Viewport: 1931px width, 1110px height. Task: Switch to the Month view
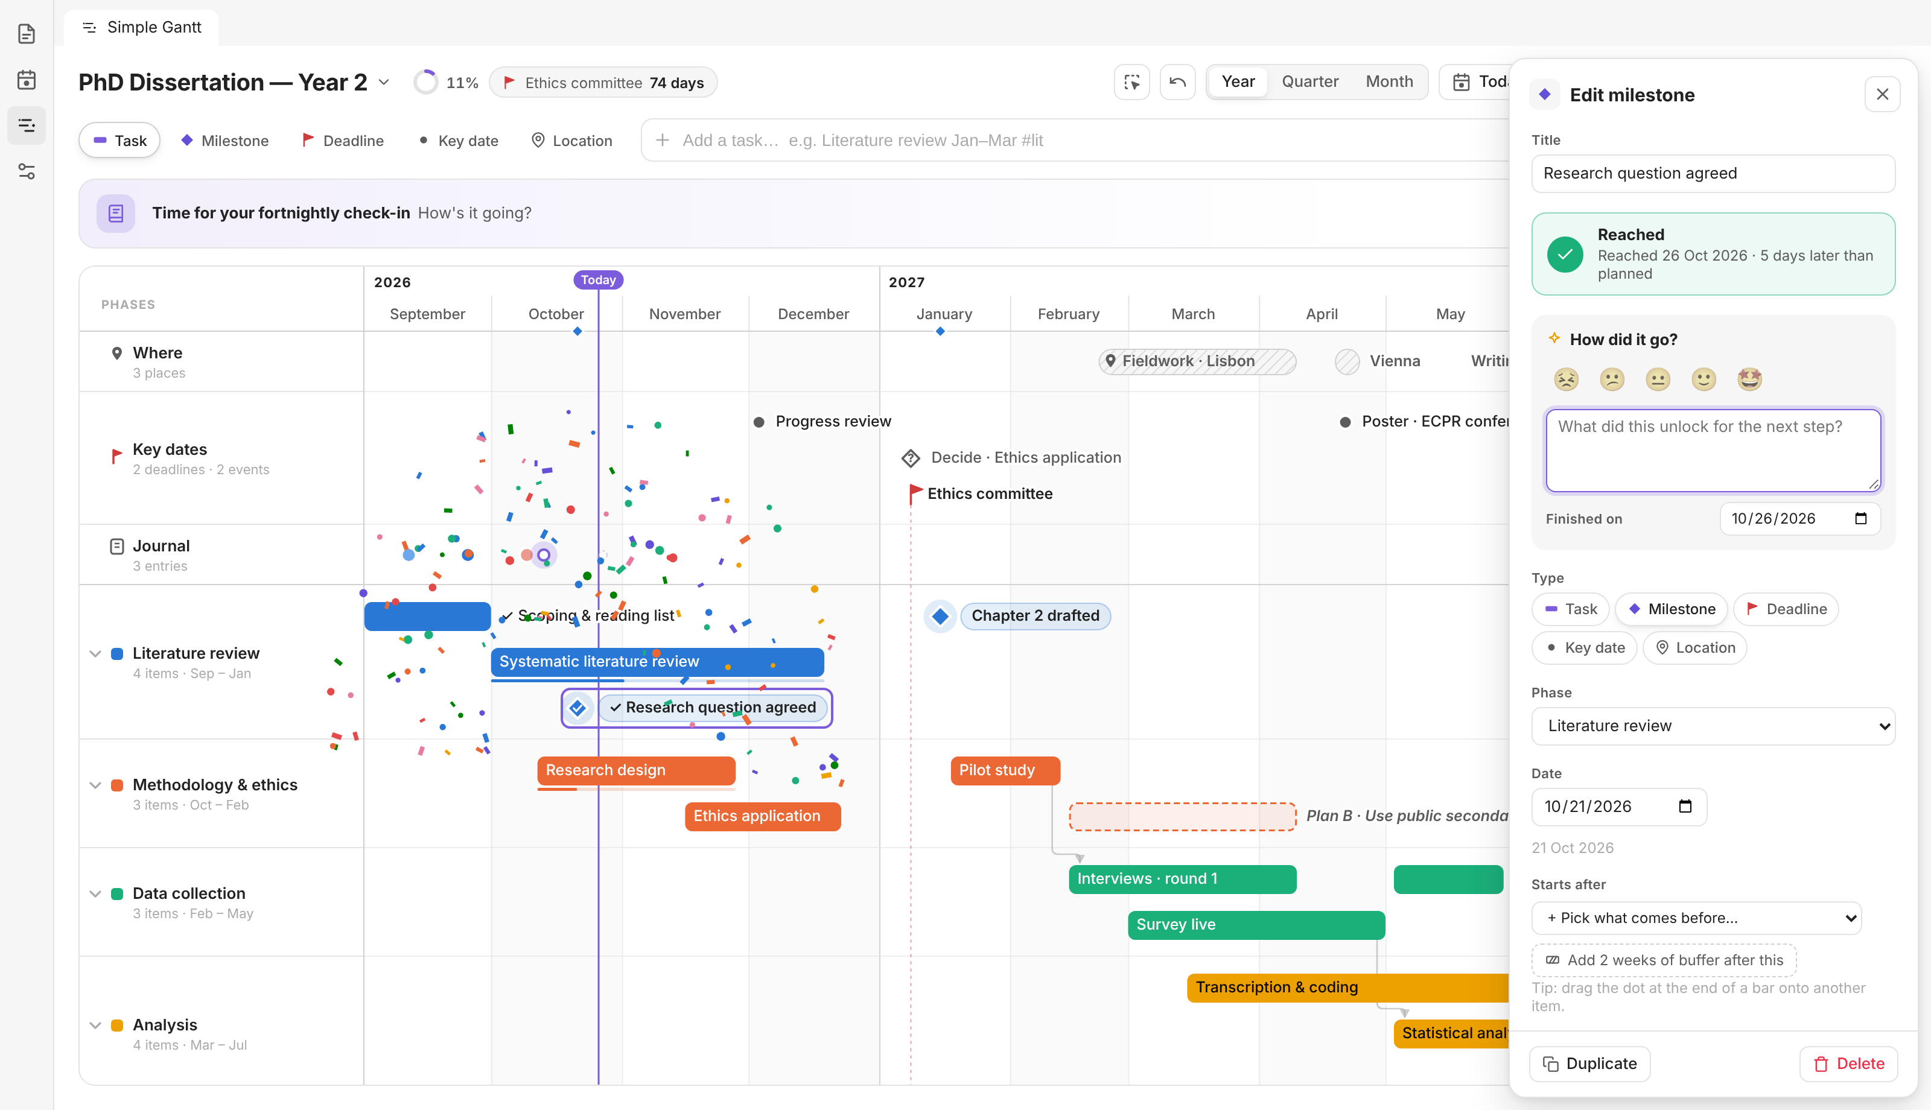tap(1389, 81)
